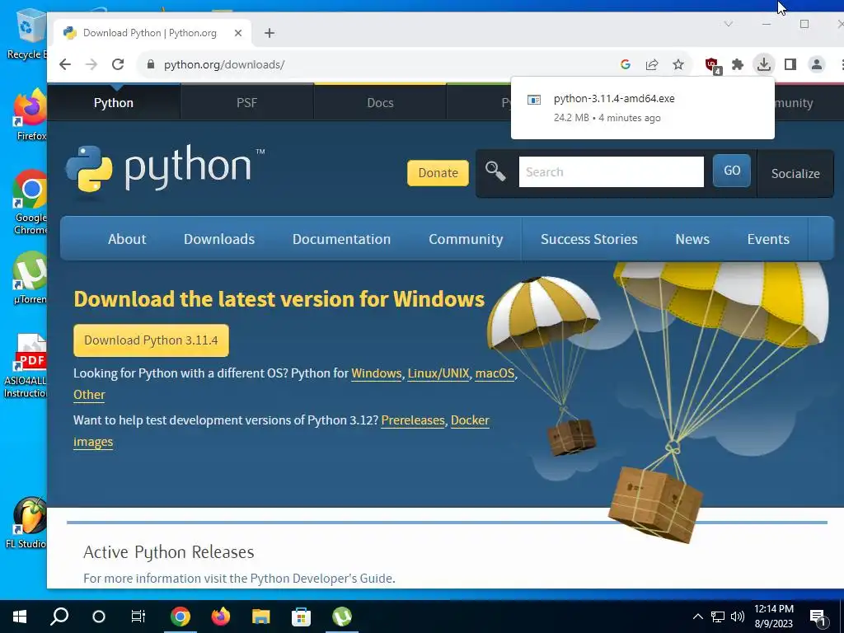Open the Success Stories menu item

pyautogui.click(x=588, y=239)
